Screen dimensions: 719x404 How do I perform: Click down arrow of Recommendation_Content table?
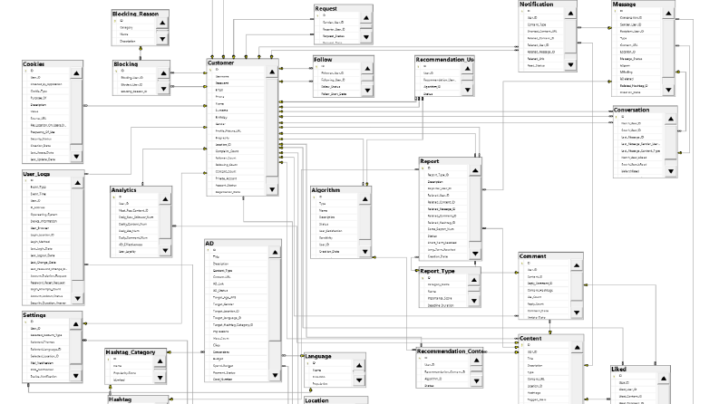click(476, 381)
